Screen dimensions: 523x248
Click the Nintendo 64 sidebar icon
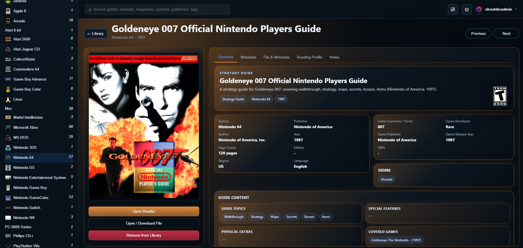tap(8, 157)
